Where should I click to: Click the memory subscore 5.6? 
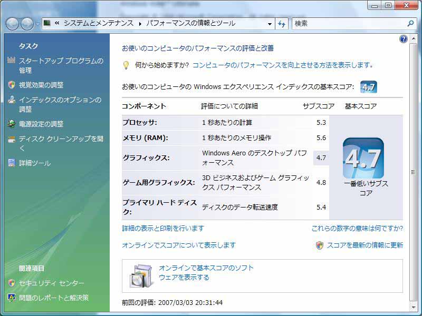click(x=321, y=138)
